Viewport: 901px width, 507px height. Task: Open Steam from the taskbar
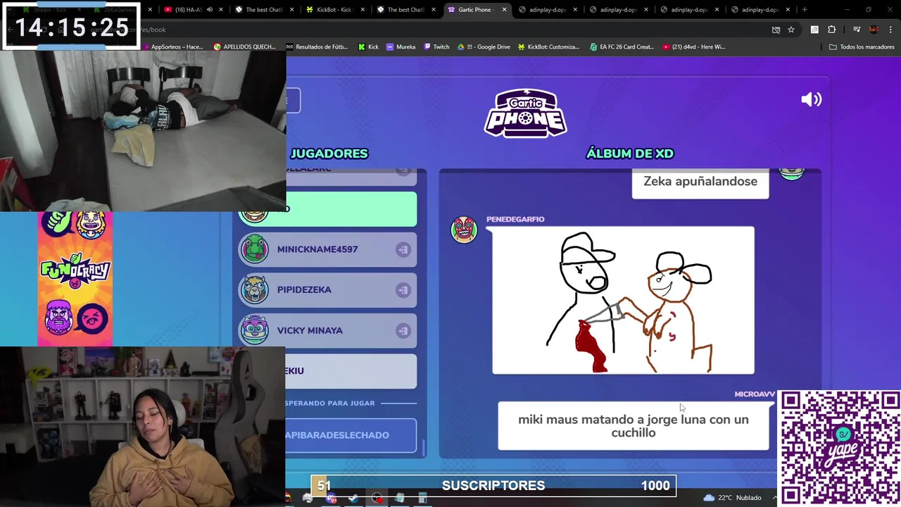353,498
